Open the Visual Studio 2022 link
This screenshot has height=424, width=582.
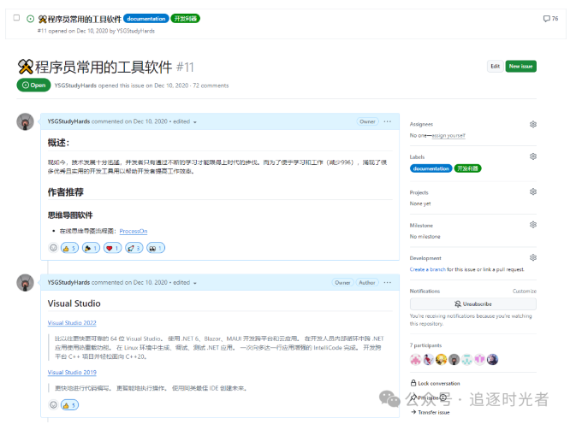coord(72,323)
